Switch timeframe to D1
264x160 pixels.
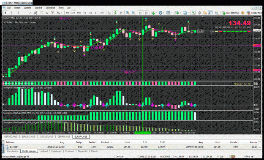[x=96, y=13]
